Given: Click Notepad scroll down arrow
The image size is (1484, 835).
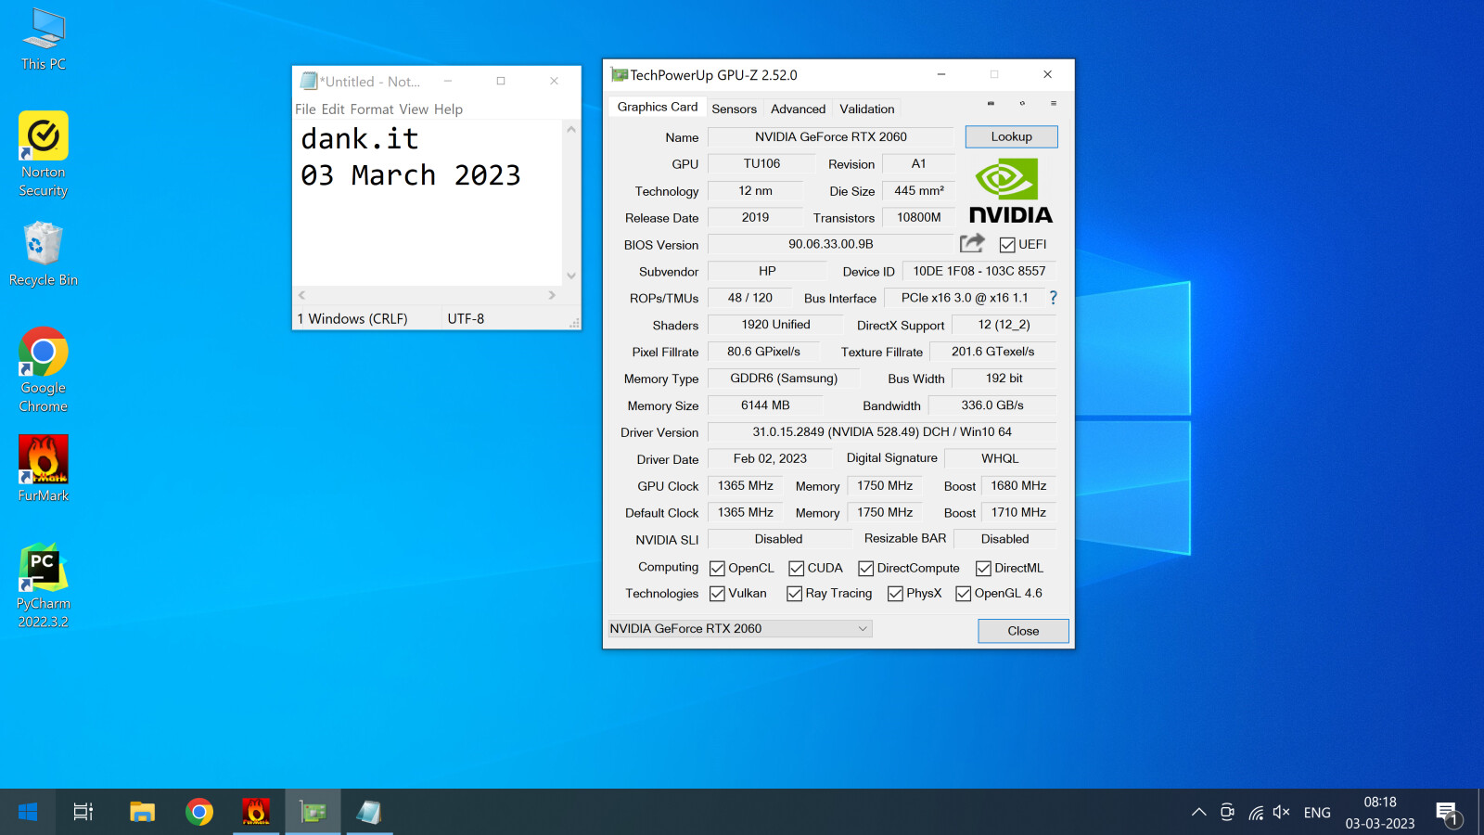Looking at the screenshot, I should (571, 276).
